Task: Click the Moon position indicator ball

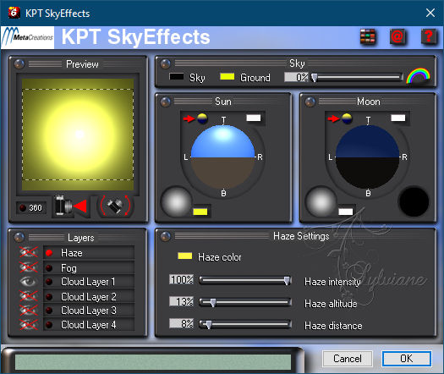Action: 347,118
